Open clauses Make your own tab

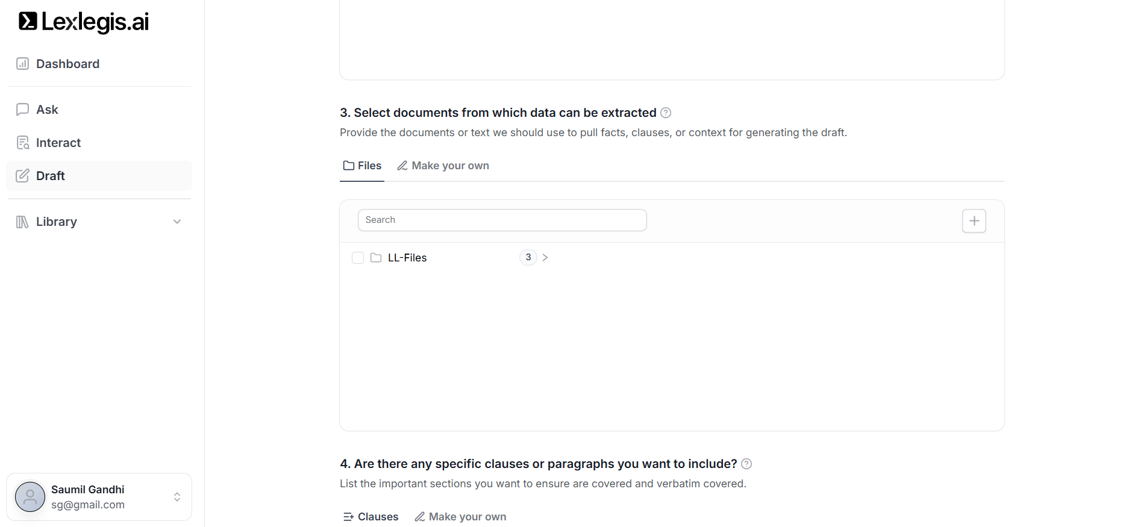pos(460,517)
